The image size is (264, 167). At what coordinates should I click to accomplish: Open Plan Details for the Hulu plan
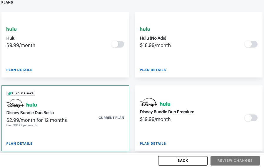click(19, 70)
